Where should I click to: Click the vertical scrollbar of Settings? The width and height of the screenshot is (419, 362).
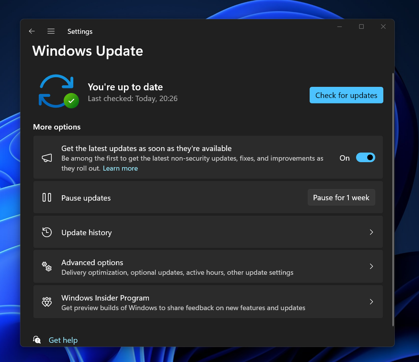393,199
